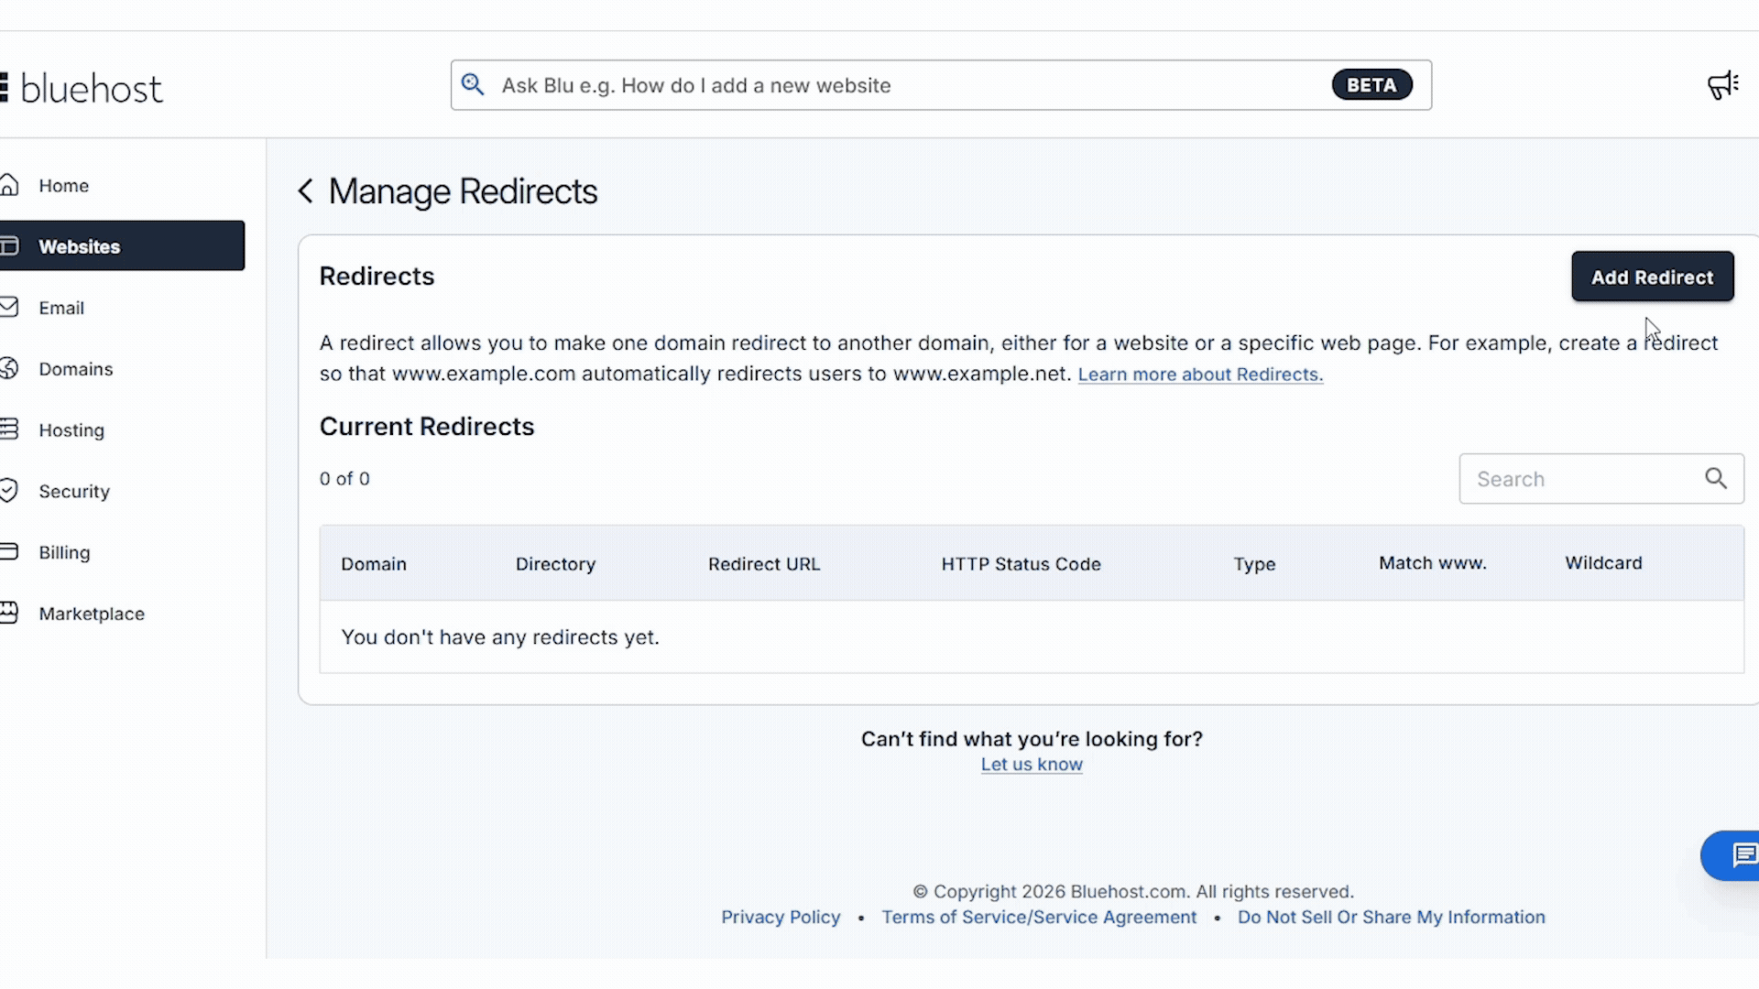Screen dimensions: 1759x989
Task: Open Home in the sidebar
Action: [x=64, y=186]
